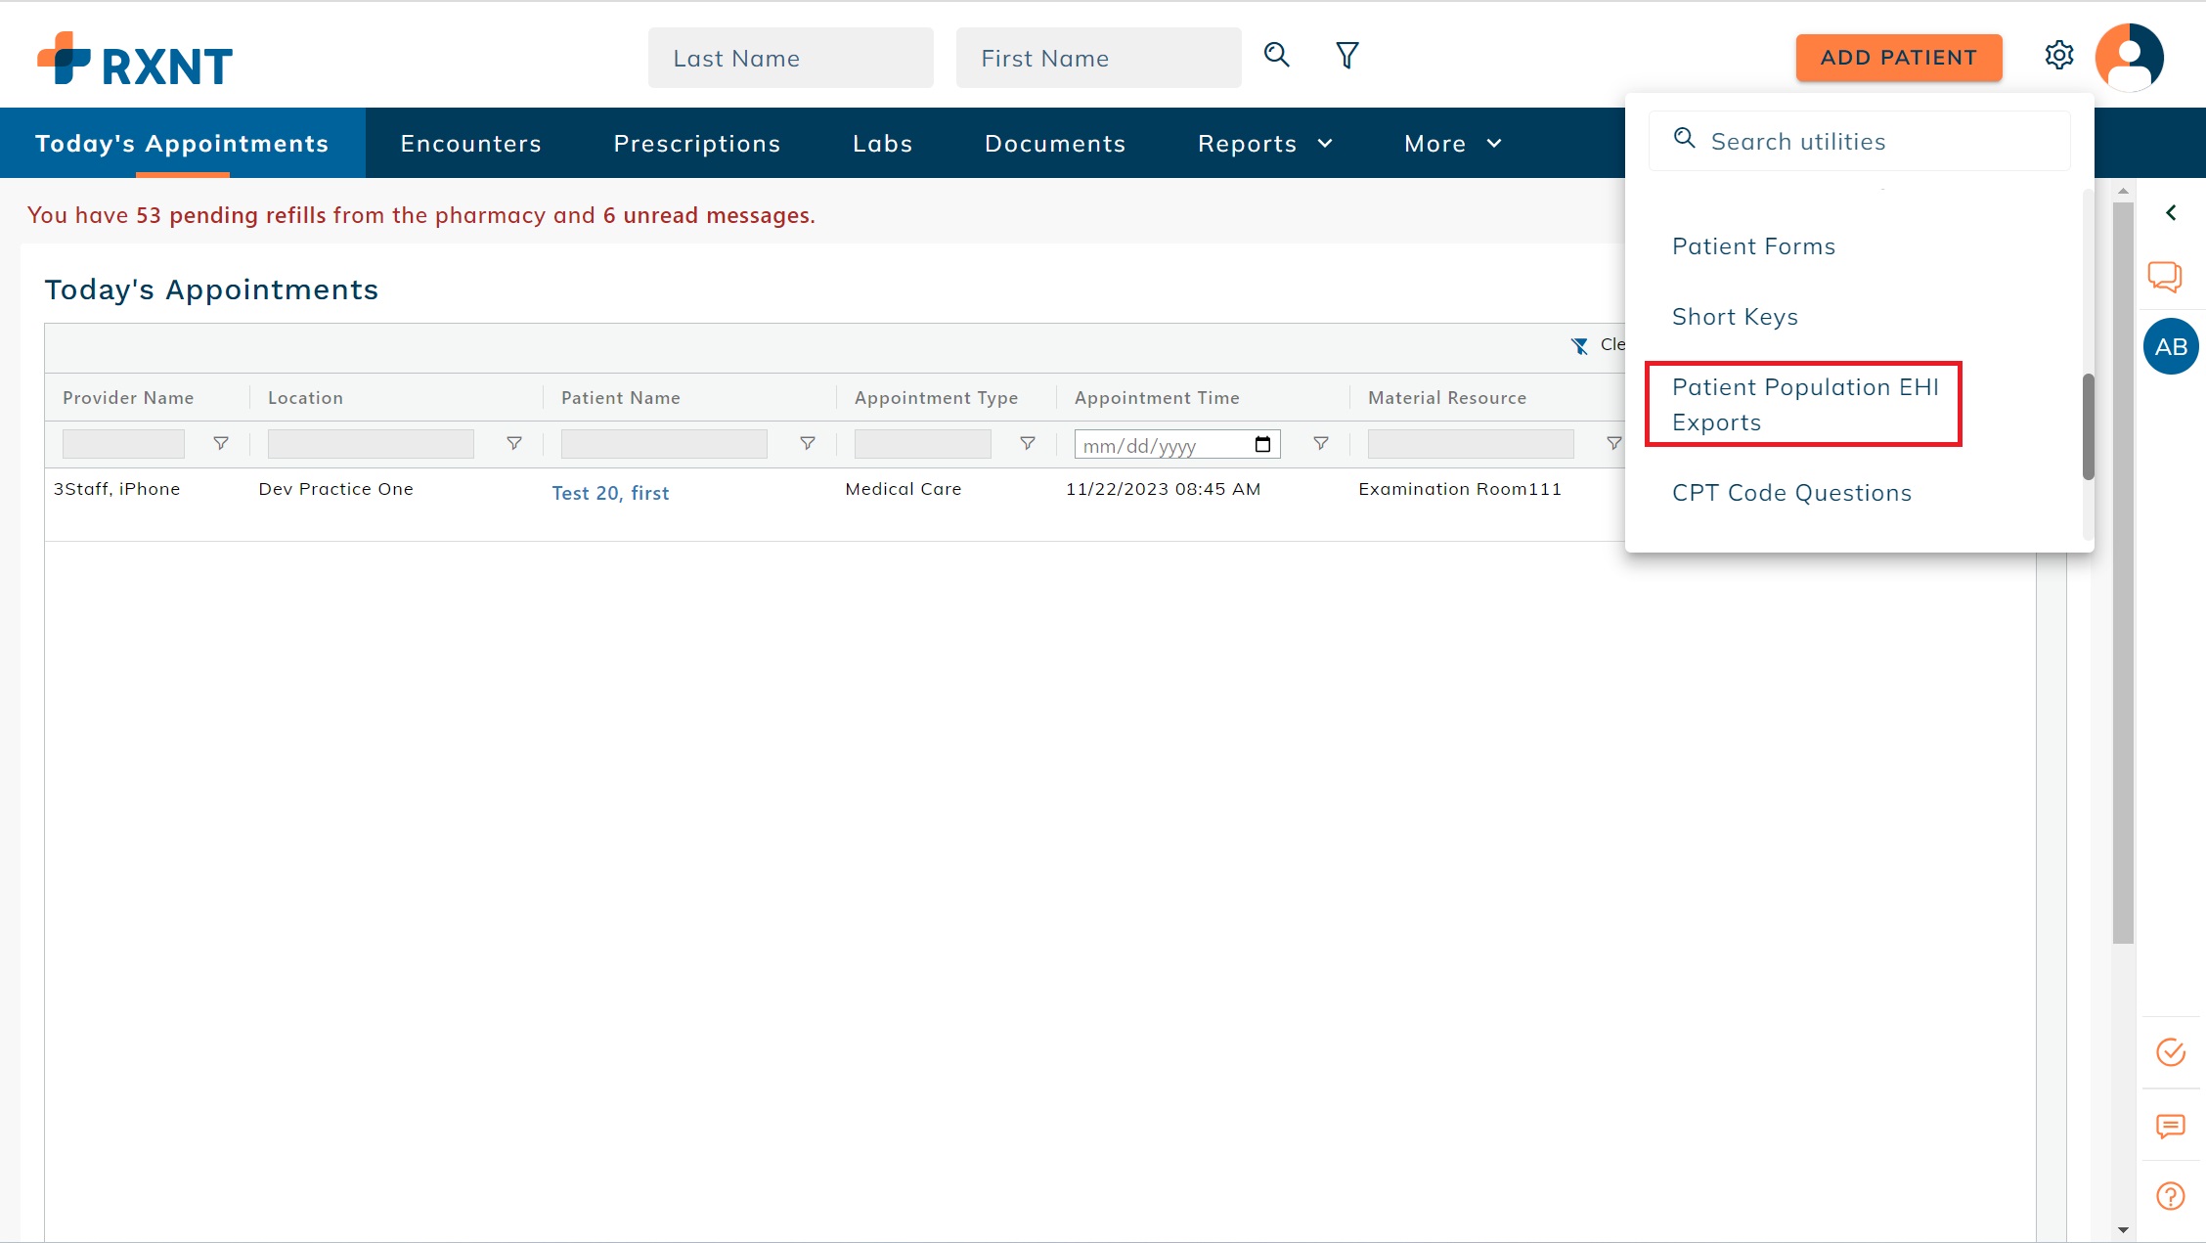Click the task checkmark icon in the right sidebar

tap(2170, 1052)
